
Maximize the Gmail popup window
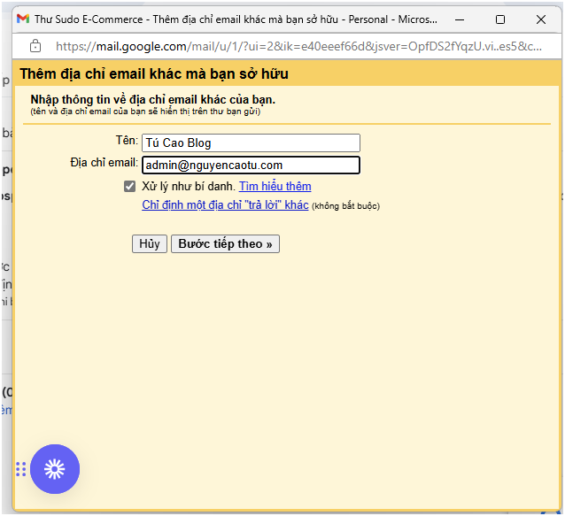pyautogui.click(x=499, y=19)
